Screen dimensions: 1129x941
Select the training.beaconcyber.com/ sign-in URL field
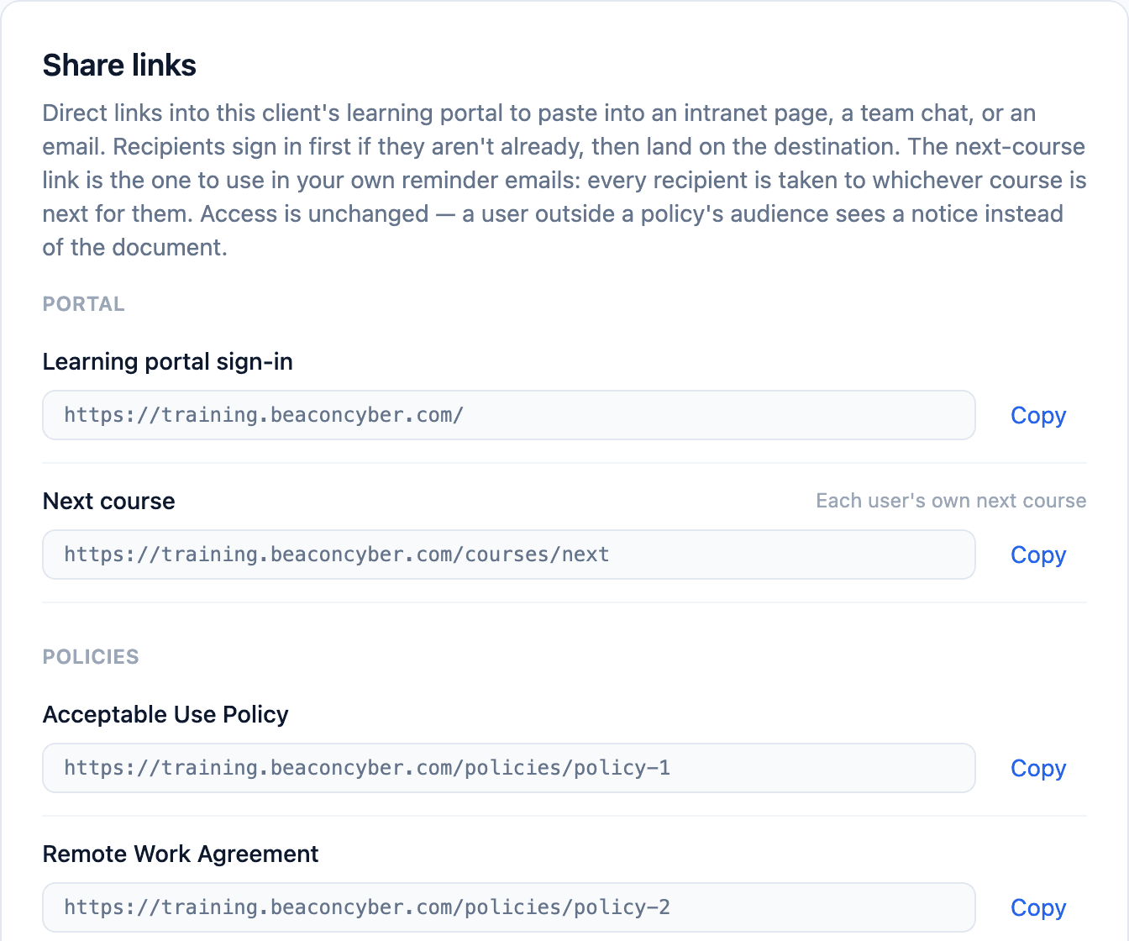(x=509, y=415)
